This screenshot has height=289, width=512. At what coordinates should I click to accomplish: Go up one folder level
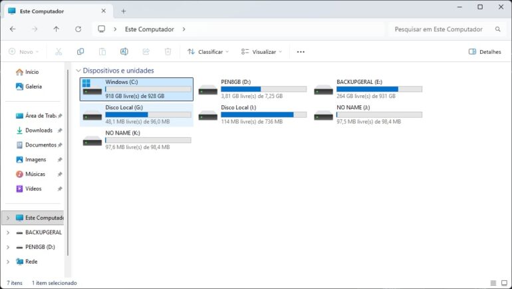pyautogui.click(x=56, y=29)
